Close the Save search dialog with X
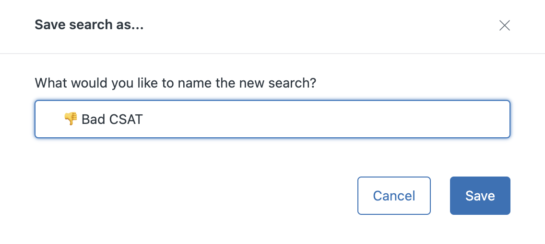545x244 pixels. coord(504,25)
